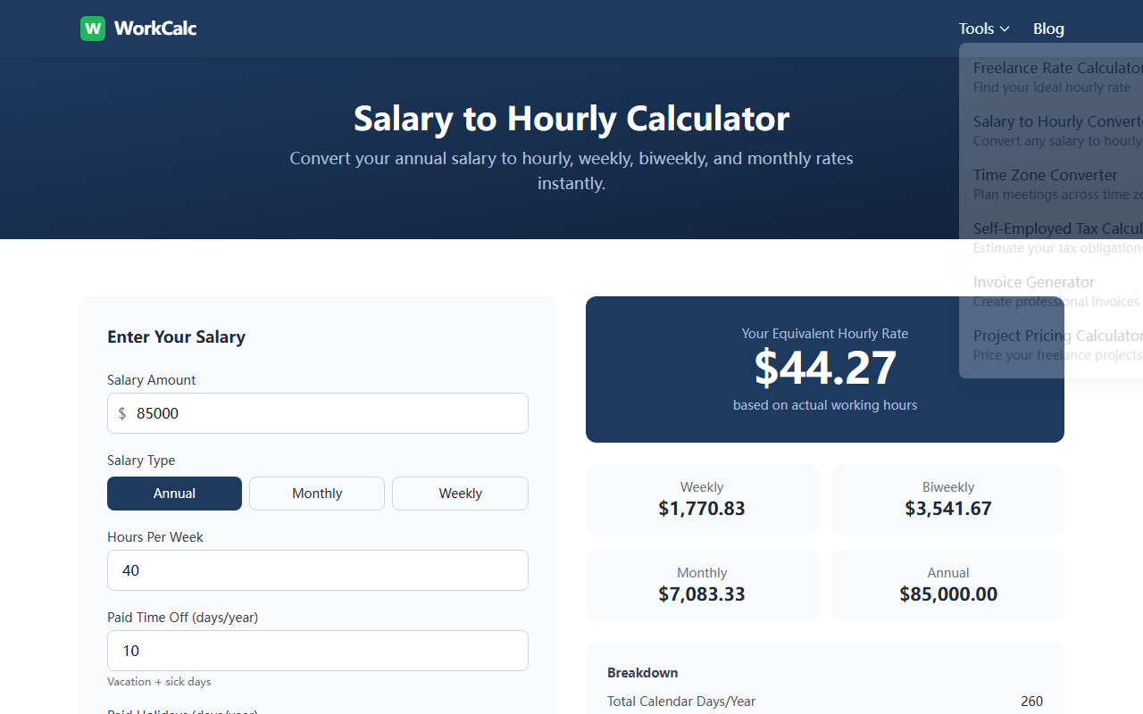Click the Total Calendar Days/Year row
This screenshot has width=1143, height=714.
click(825, 702)
